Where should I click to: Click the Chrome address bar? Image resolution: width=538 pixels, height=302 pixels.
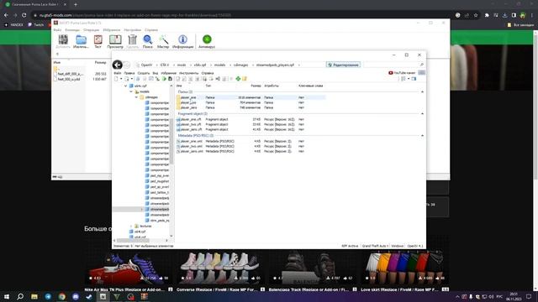(x=244, y=15)
